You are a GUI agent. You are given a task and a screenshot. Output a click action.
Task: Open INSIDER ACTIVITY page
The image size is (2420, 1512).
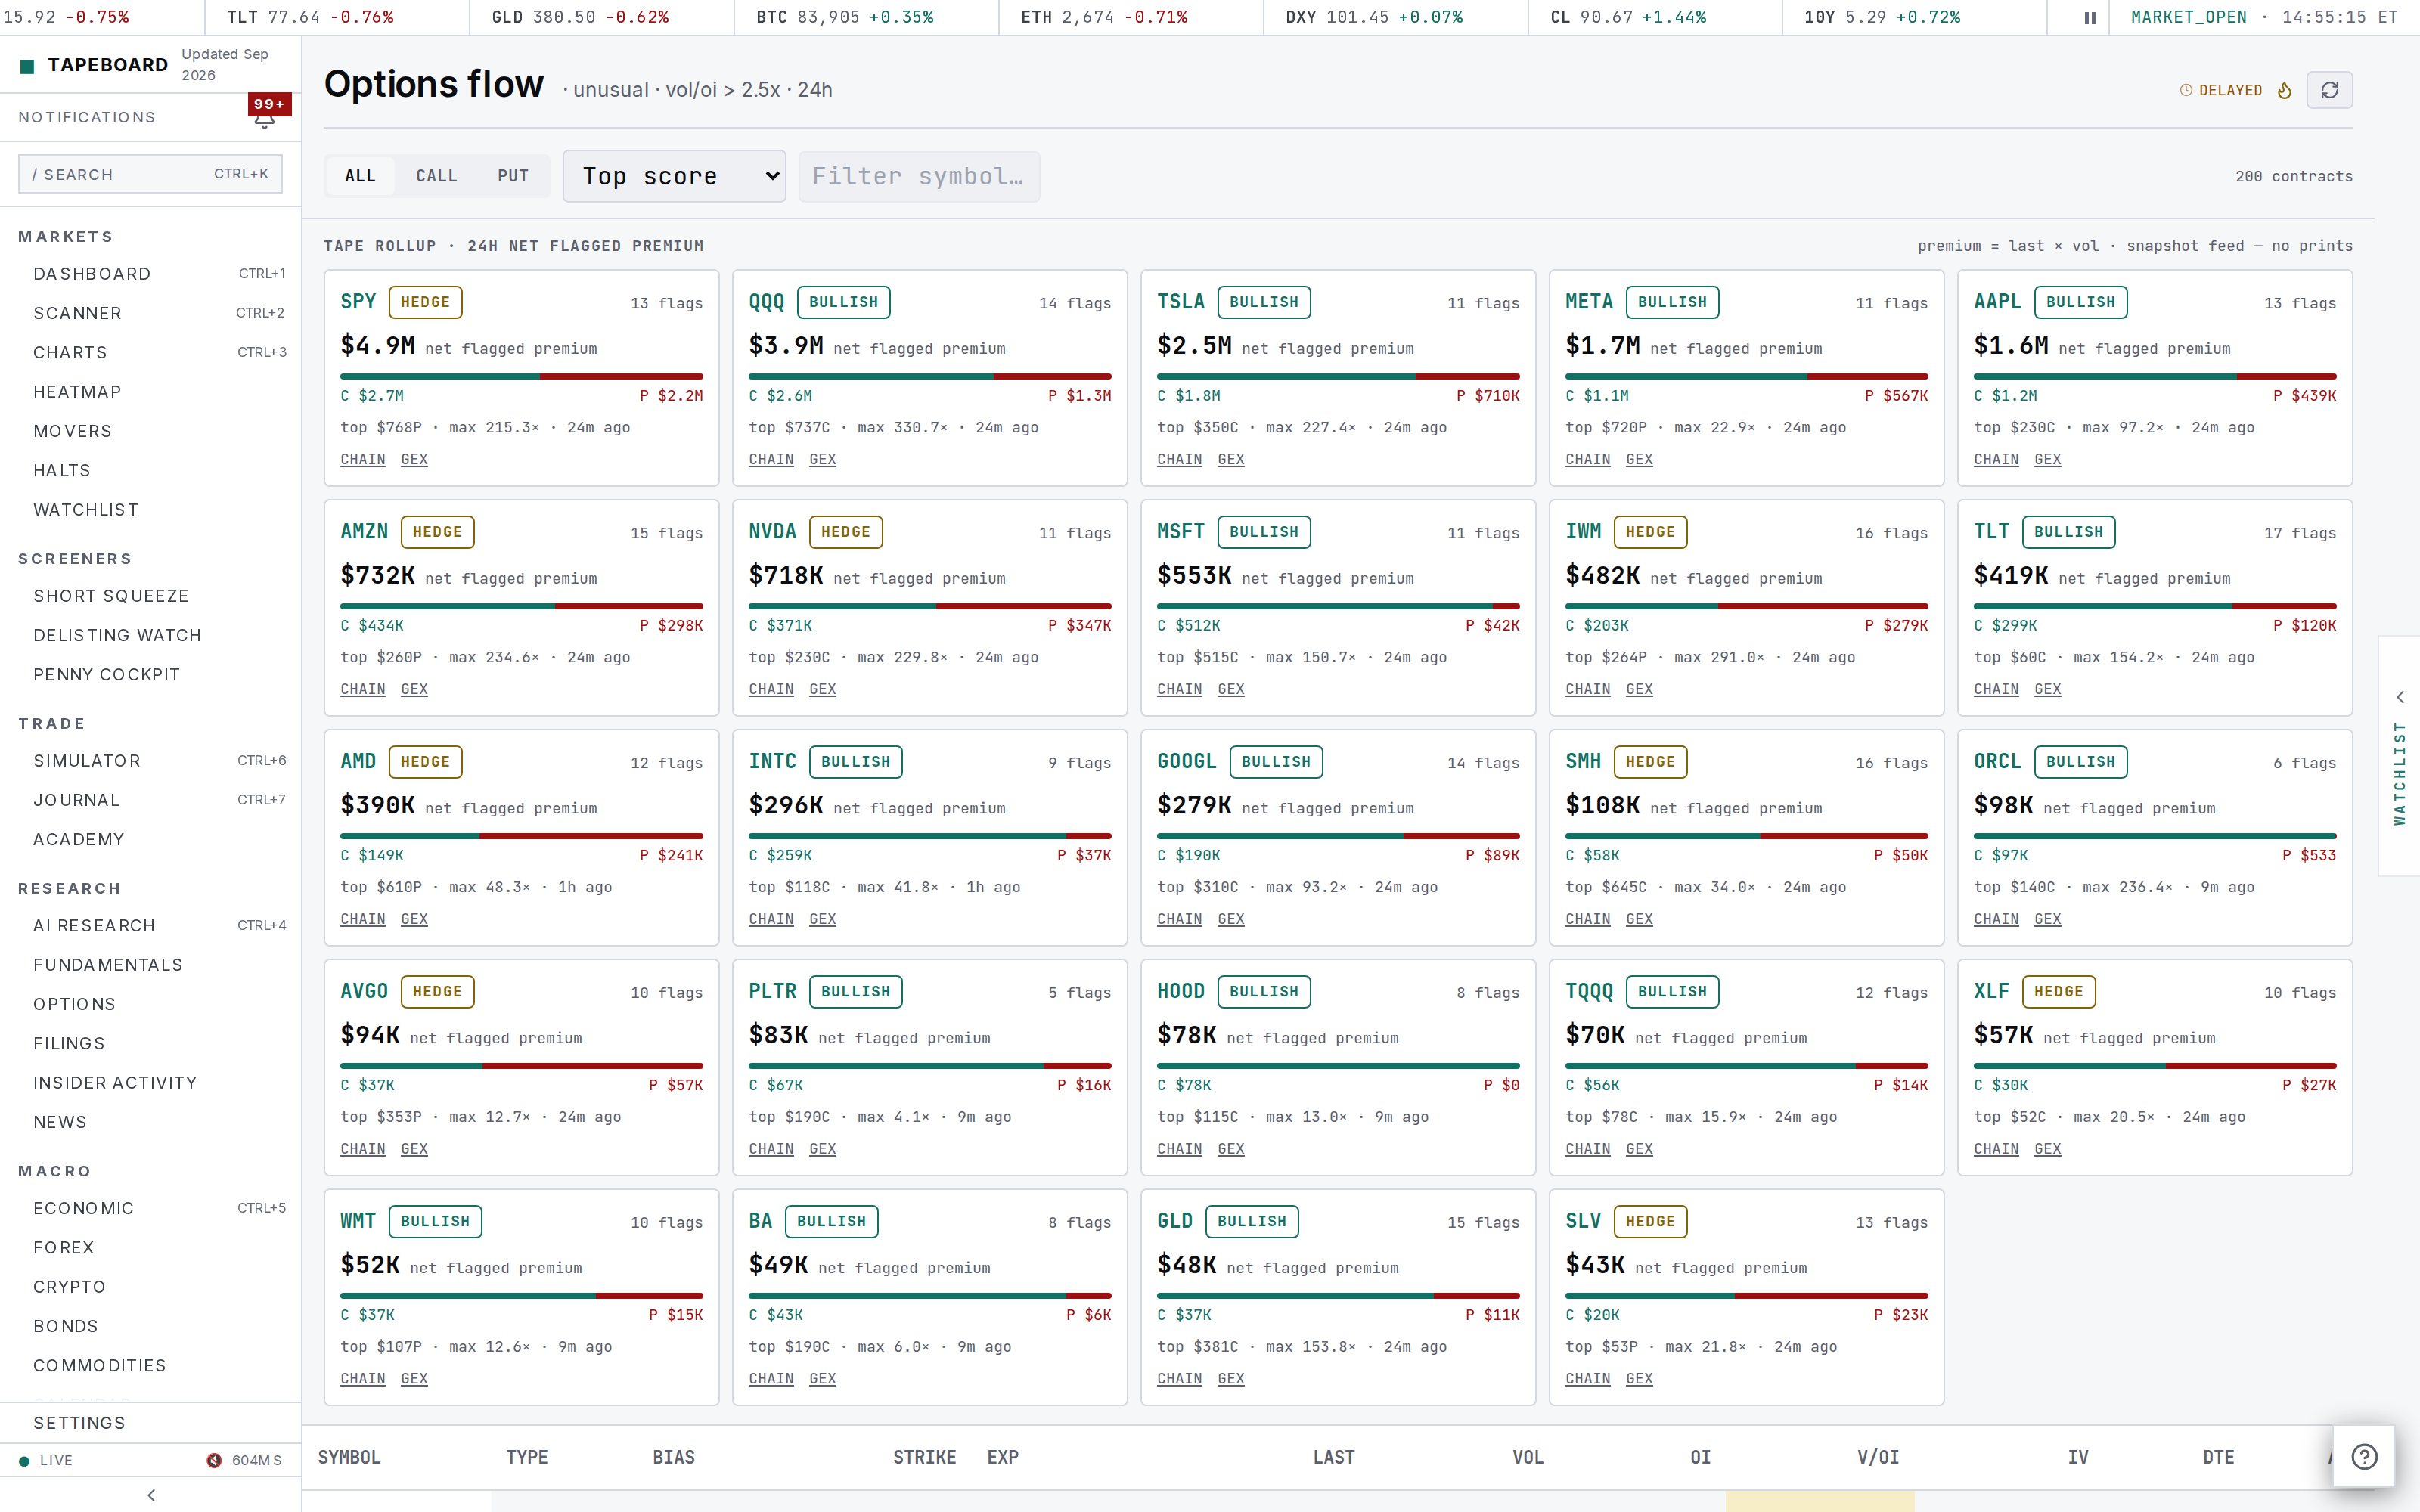click(150, 1083)
